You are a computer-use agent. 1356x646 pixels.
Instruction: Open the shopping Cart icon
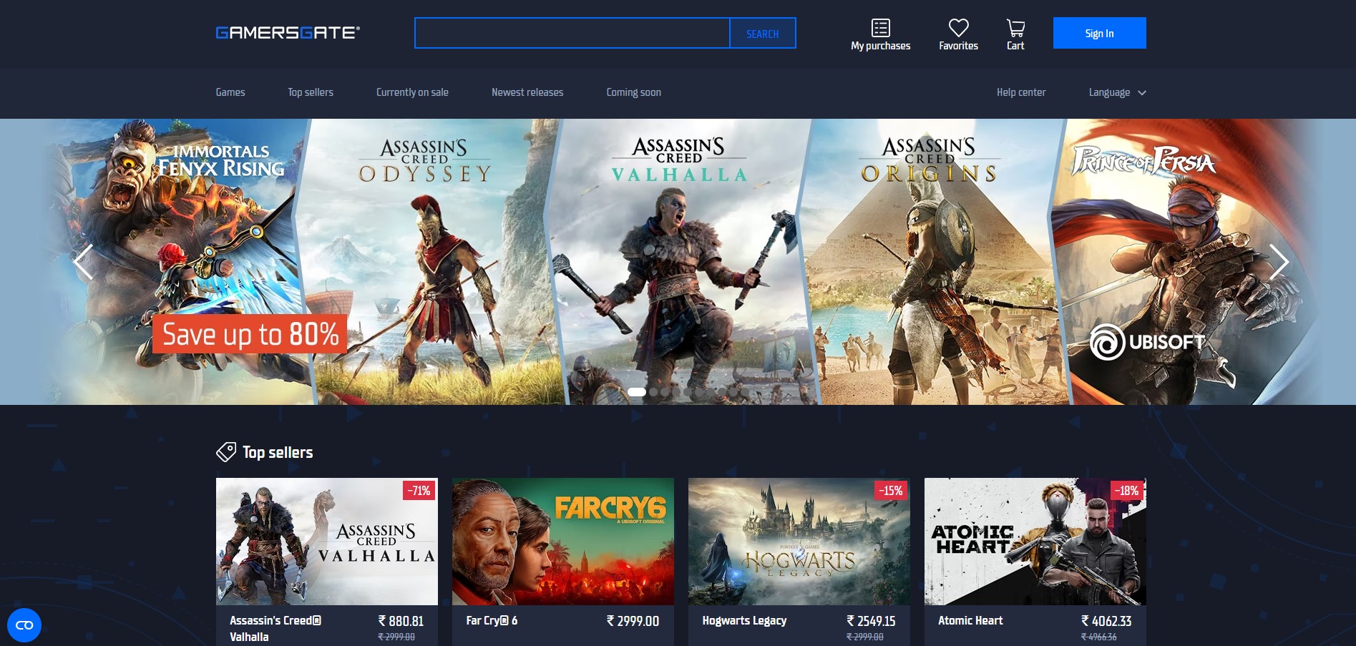point(1015,28)
